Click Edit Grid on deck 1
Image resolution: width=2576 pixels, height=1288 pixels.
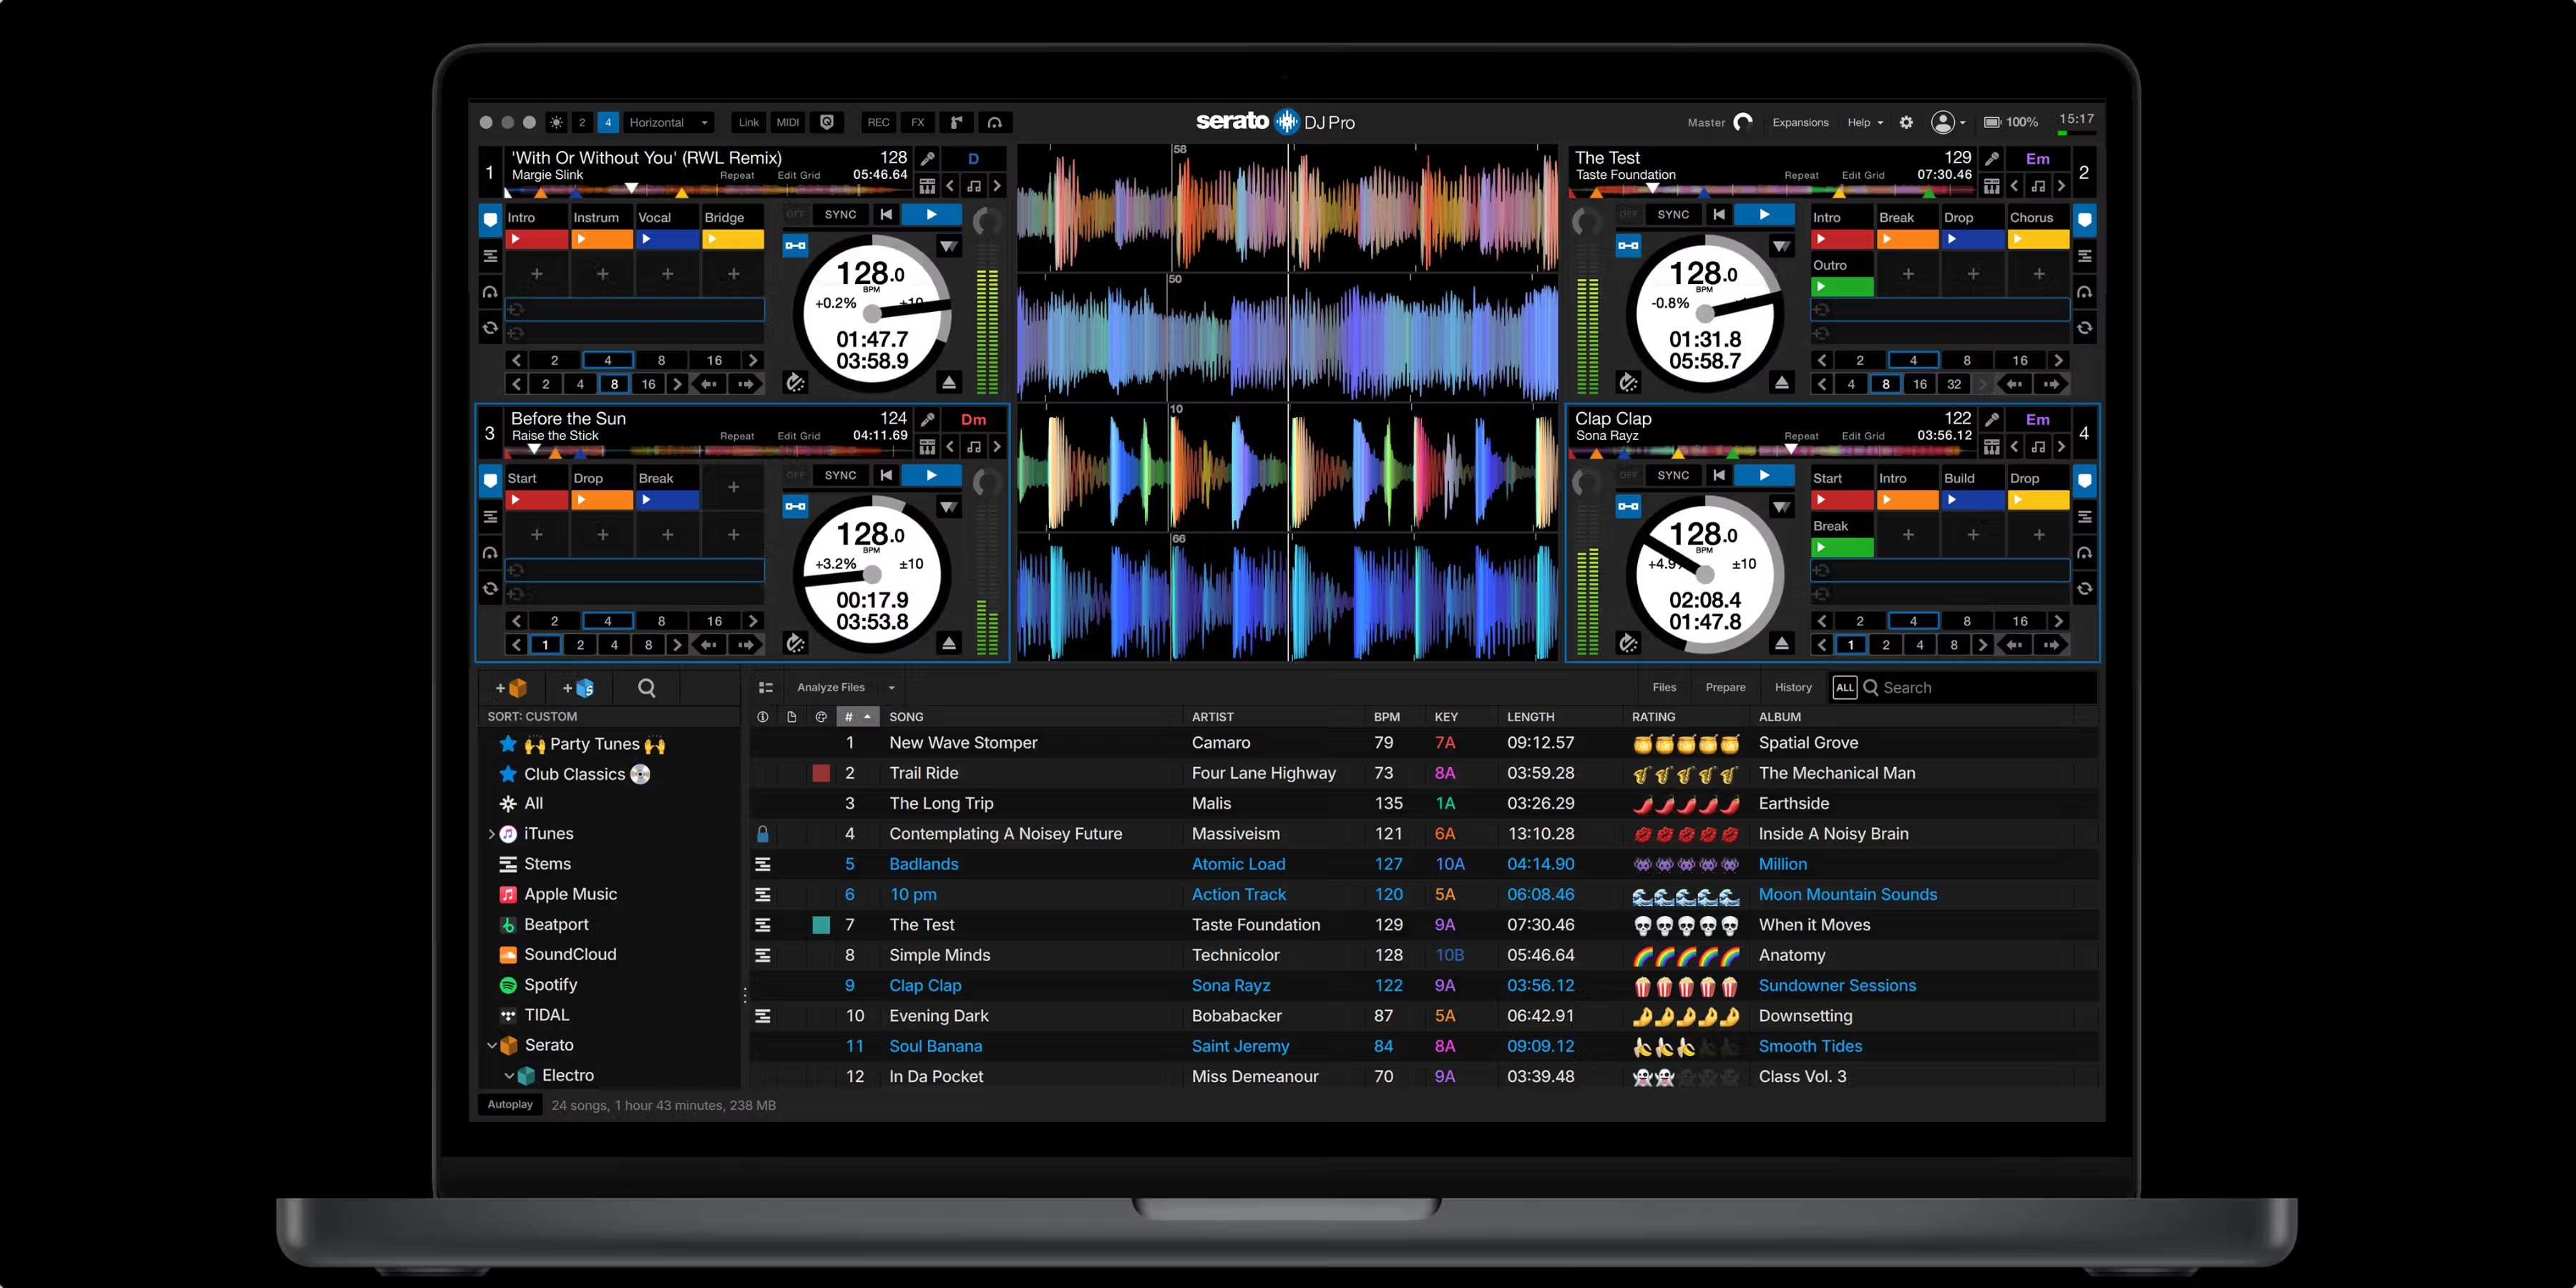(x=798, y=175)
